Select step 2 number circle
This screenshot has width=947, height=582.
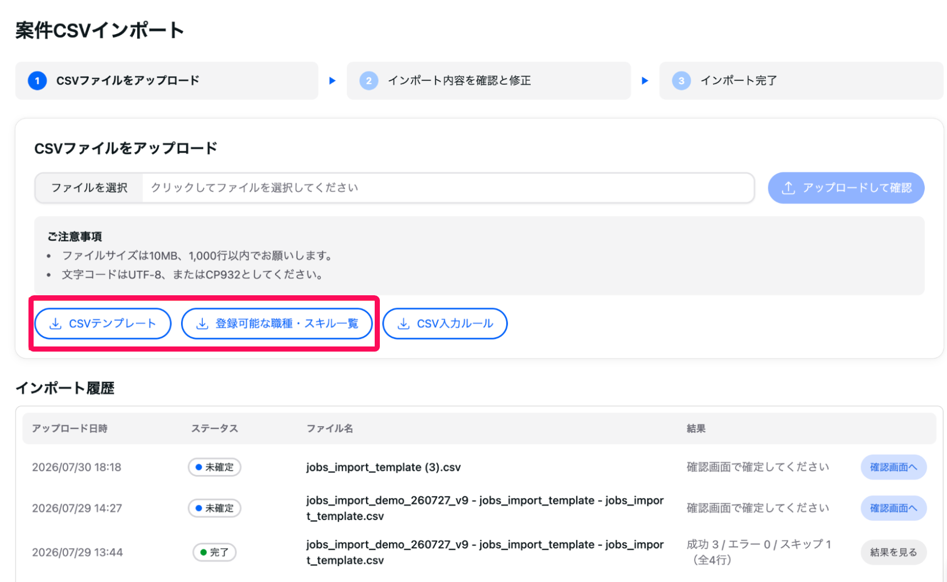(369, 81)
